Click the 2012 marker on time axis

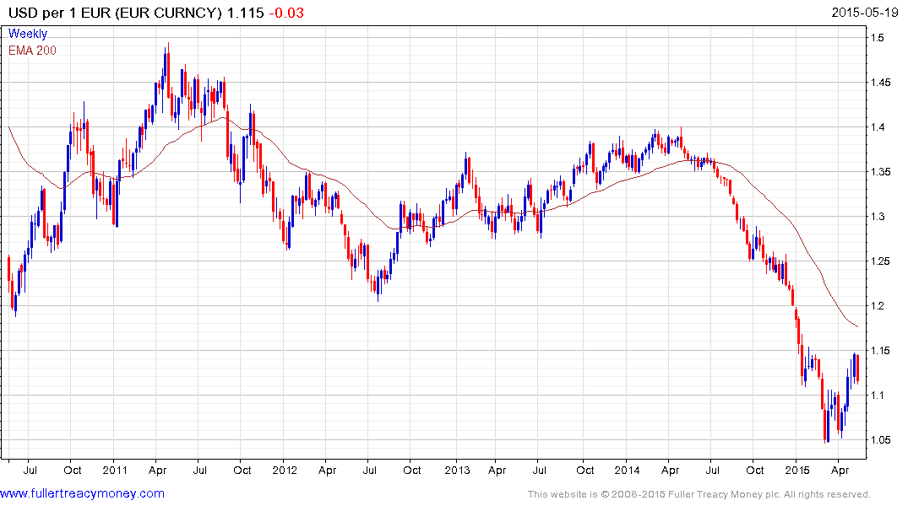coord(285,470)
